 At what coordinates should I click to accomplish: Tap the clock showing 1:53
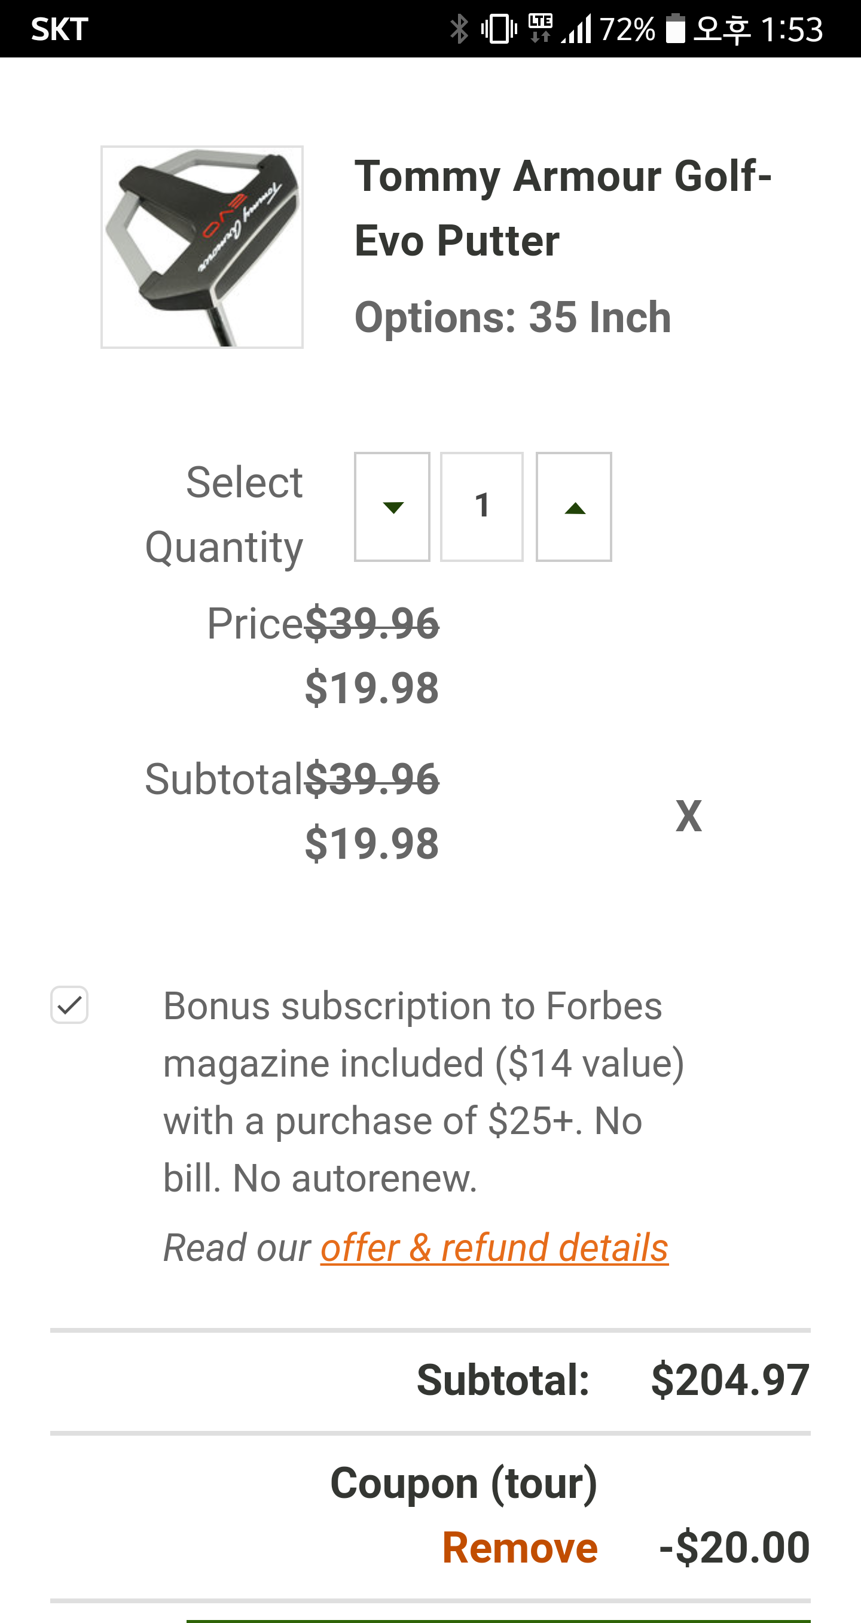click(x=791, y=29)
